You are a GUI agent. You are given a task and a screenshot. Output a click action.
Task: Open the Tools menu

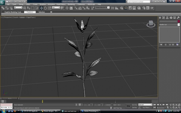[x=14, y=5]
